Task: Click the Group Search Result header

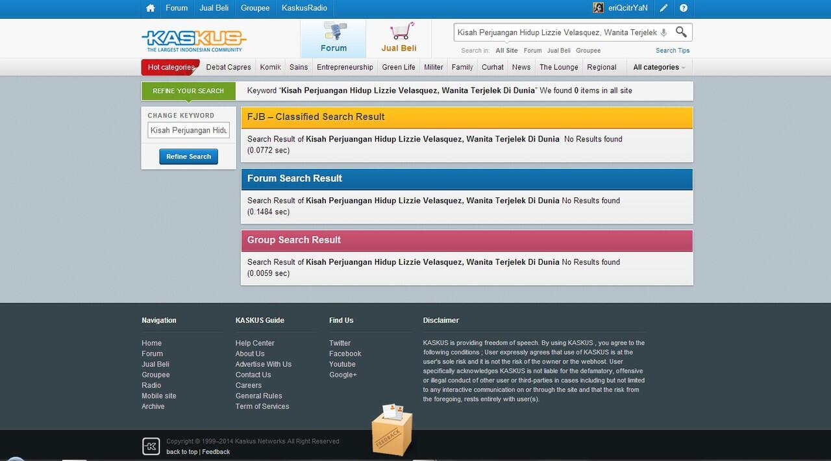Action: coord(467,240)
